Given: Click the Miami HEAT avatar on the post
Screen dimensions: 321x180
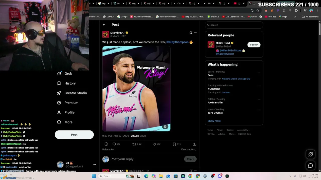Looking at the screenshot, I should (x=106, y=34).
